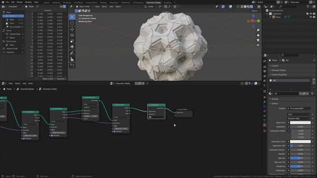Image resolution: width=317 pixels, height=178 pixels.
Task: Select the Measure tool in viewport toolbar
Action: point(72,59)
